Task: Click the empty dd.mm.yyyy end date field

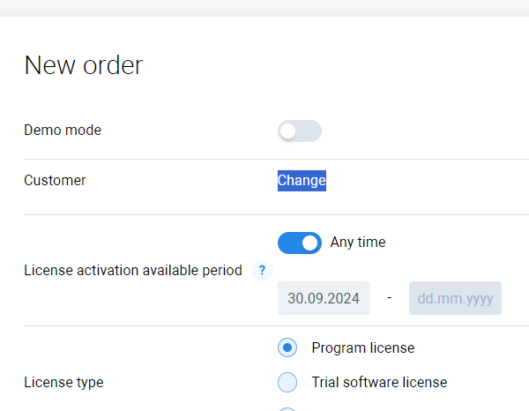Action: pos(455,298)
